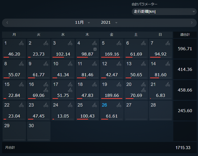Open the bike activity on day 12
198x156 pixels.
(x=119, y=64)
